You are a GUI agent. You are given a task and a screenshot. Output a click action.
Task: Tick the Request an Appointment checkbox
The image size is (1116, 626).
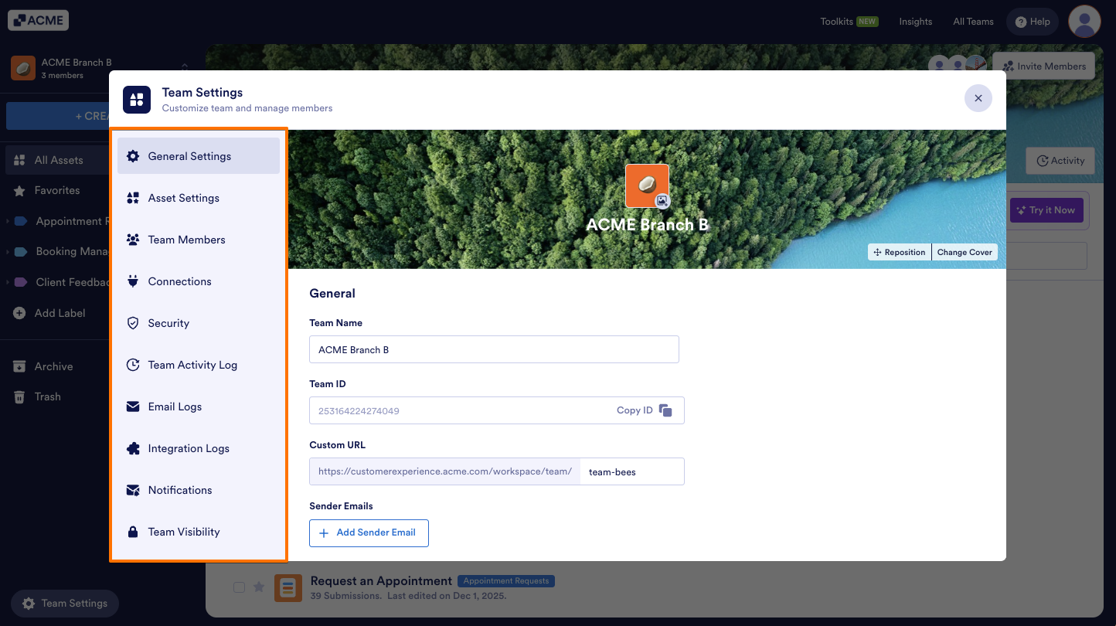click(x=239, y=587)
